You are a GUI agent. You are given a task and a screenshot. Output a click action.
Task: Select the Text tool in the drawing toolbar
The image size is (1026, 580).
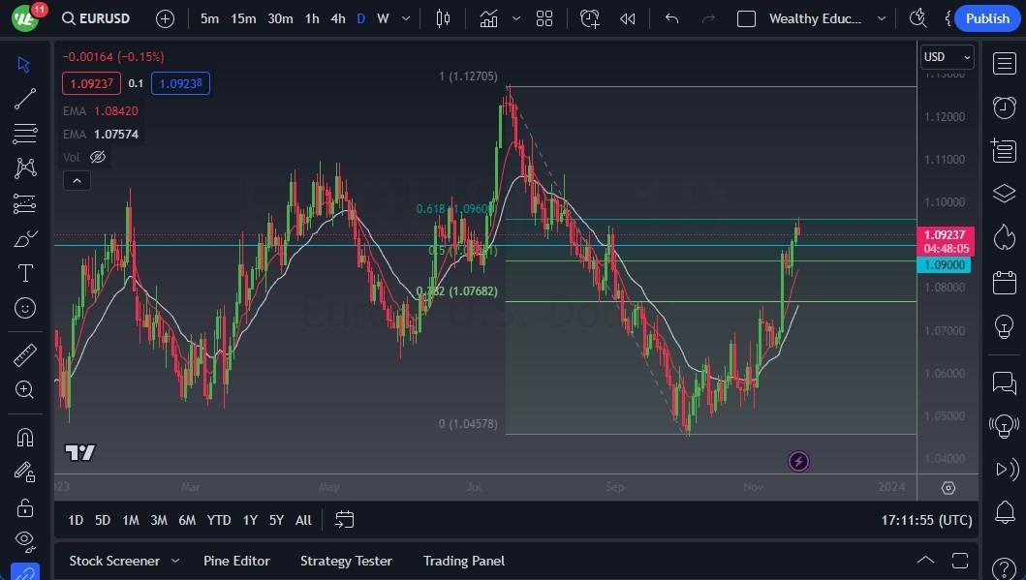[24, 273]
